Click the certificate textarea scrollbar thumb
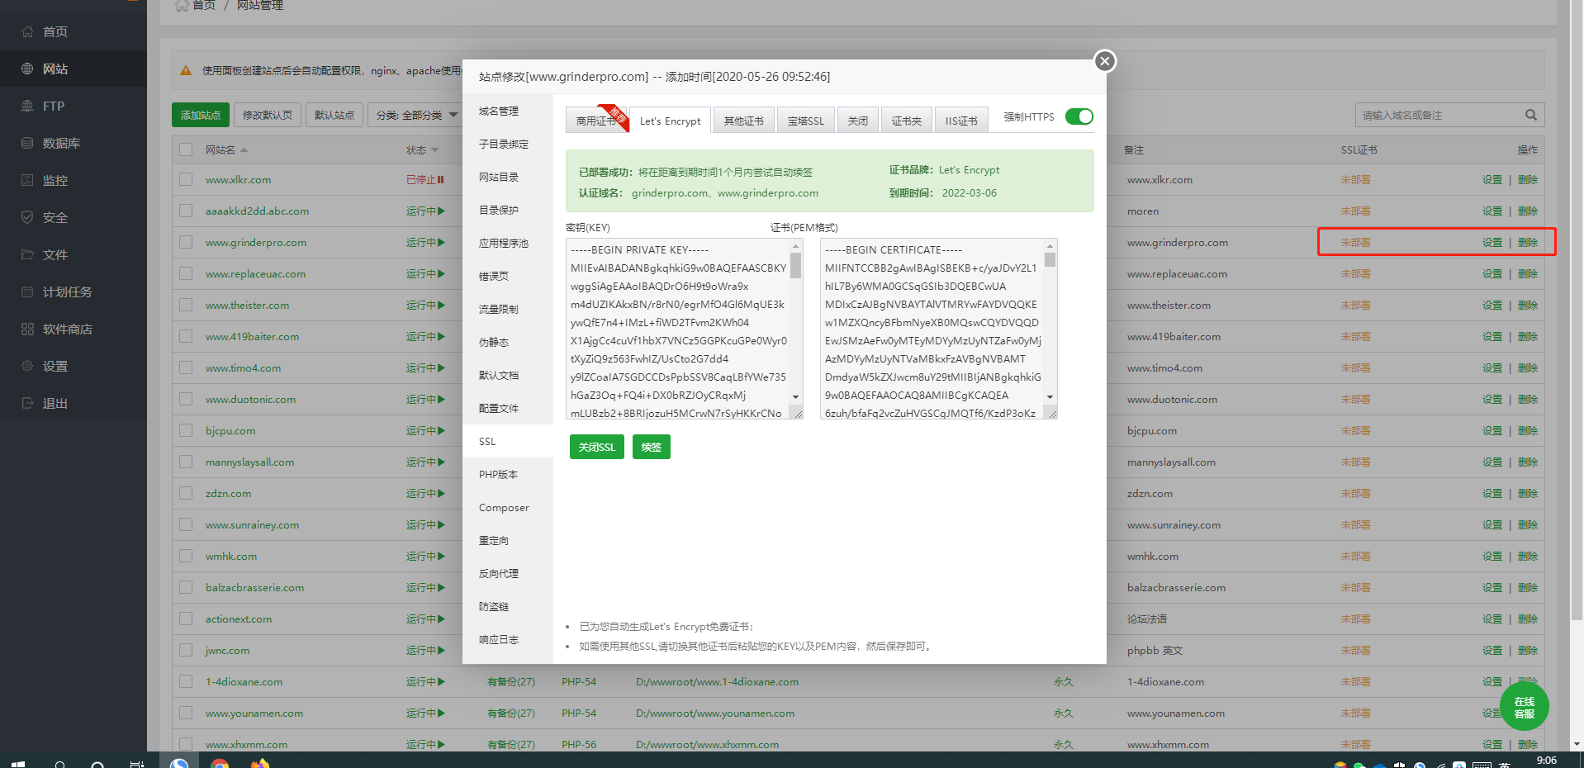Viewport: 1584px width, 768px height. tap(1050, 259)
